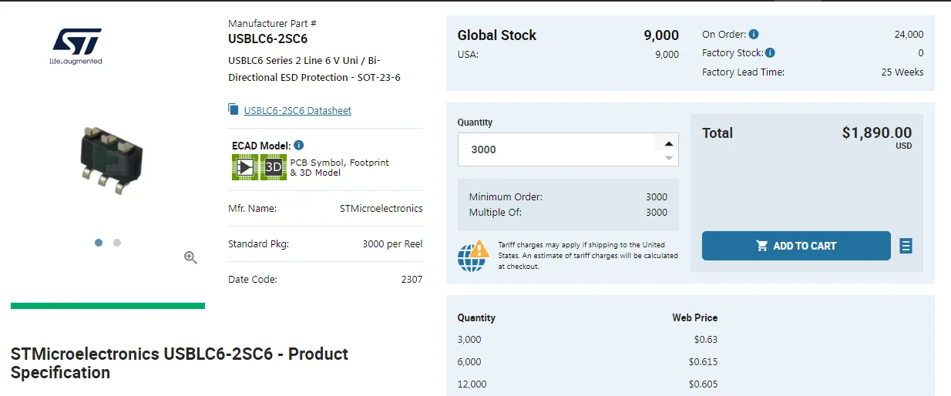
Task: Click the ADD TO CART button
Action: (796, 246)
